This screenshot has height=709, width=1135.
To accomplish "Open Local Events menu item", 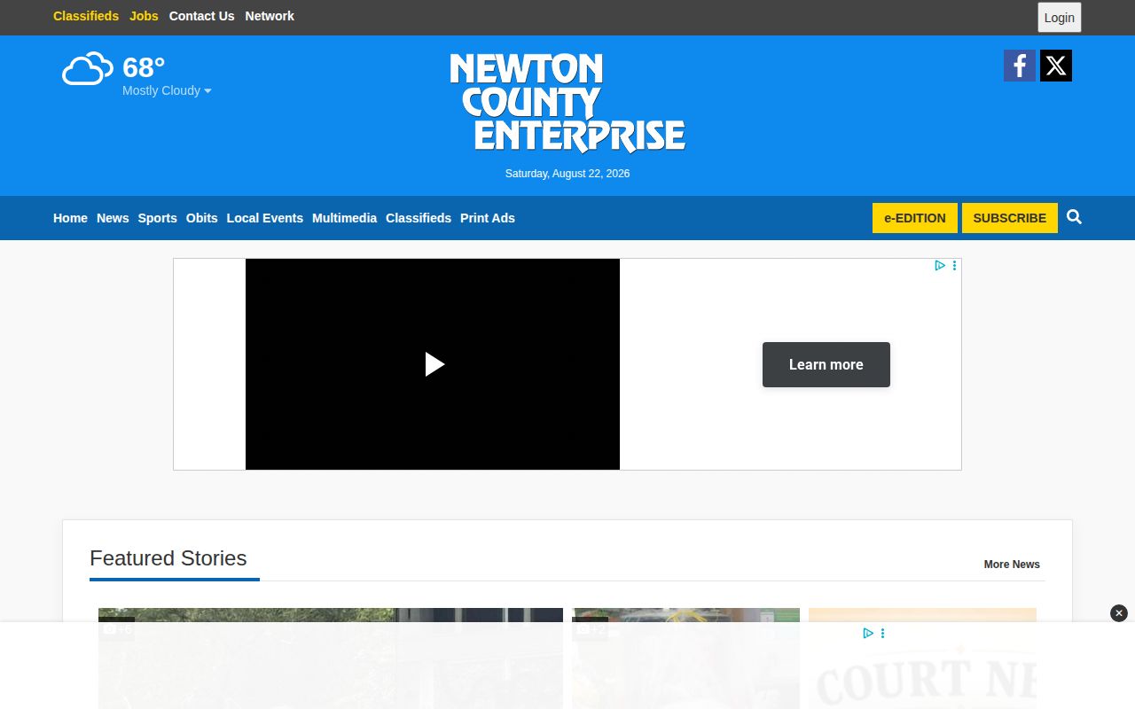I will click(264, 218).
